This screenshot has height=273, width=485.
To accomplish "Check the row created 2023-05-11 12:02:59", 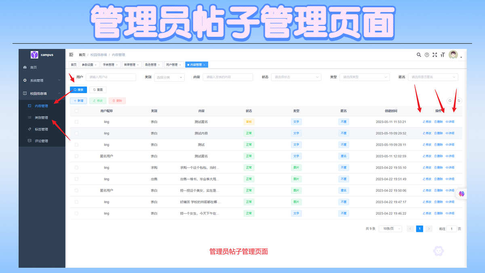I will pyautogui.click(x=76, y=156).
